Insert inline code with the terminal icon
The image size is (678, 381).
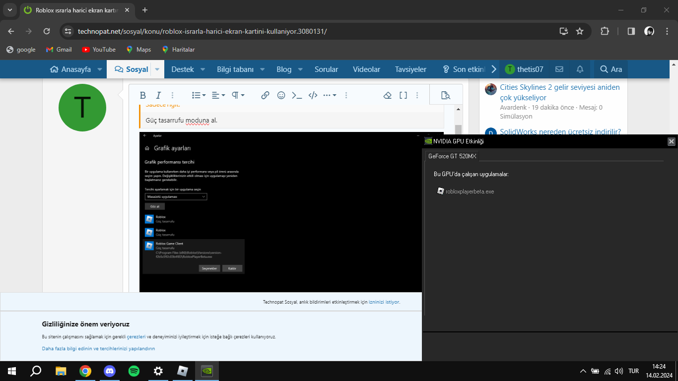[x=297, y=95]
